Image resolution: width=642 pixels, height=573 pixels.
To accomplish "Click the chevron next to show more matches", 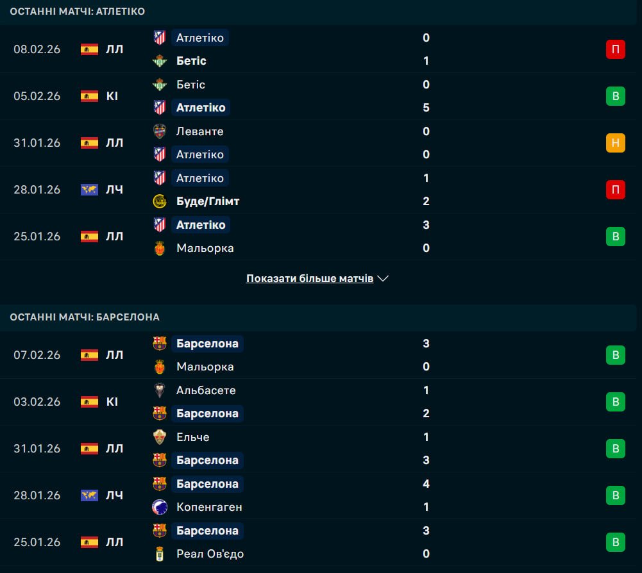I will click(384, 279).
